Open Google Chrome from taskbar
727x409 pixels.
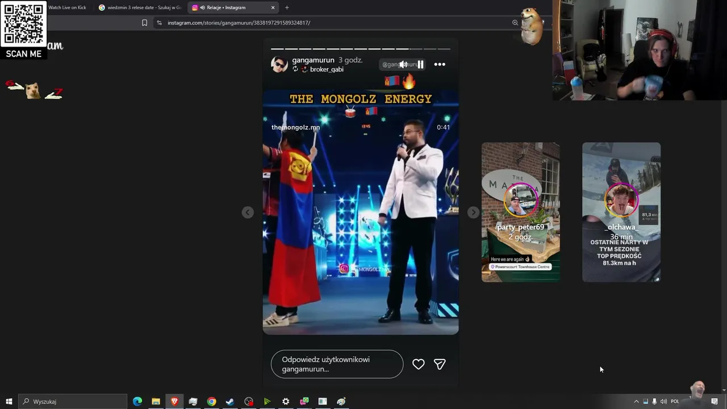click(x=211, y=402)
